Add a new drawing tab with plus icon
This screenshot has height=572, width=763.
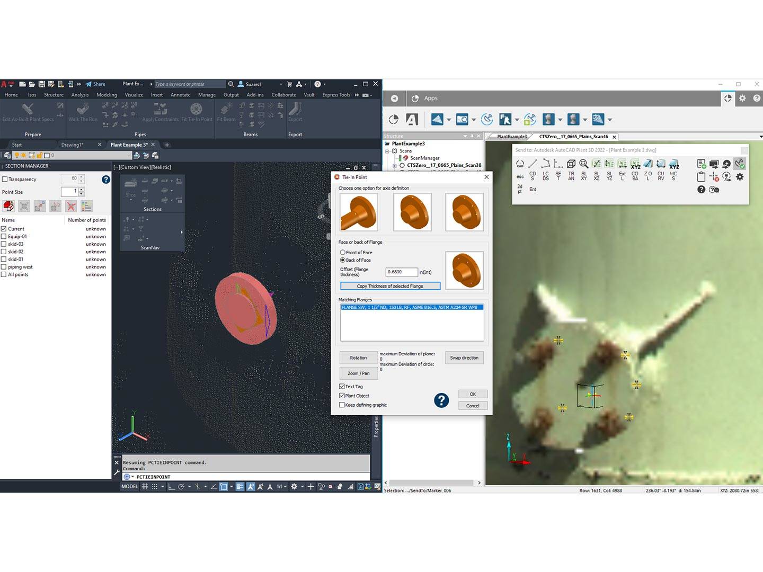point(167,145)
